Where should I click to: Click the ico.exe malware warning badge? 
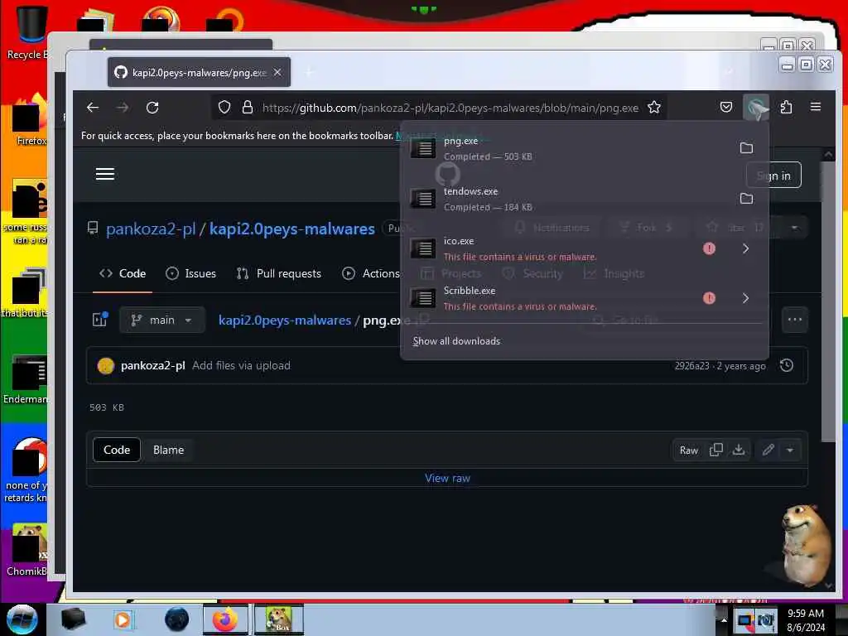[x=709, y=248]
